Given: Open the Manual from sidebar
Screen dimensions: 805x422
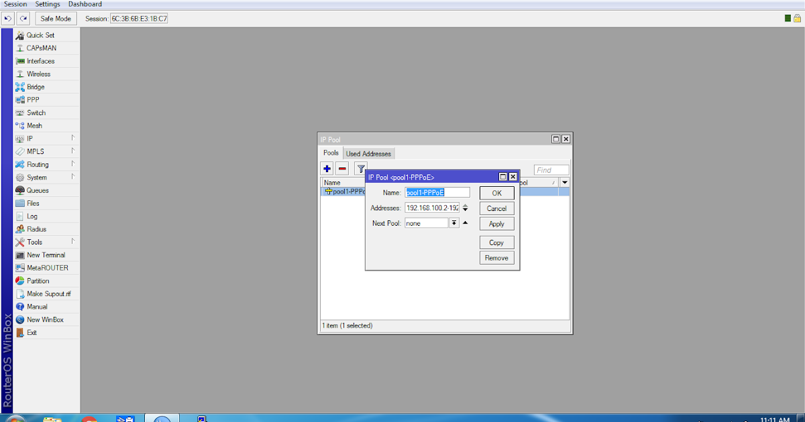Looking at the screenshot, I should (37, 307).
